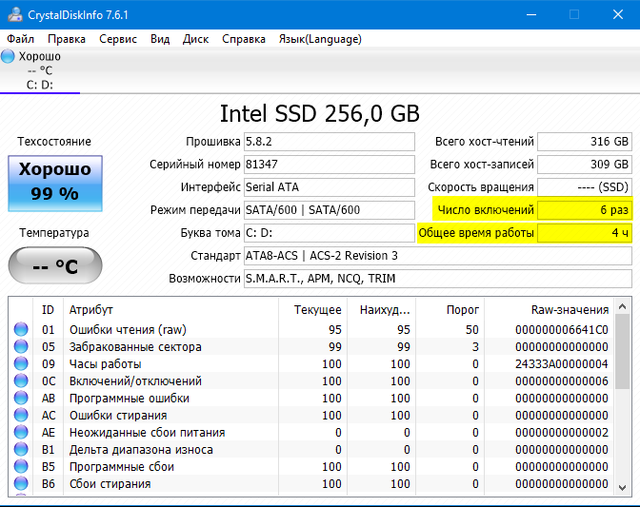Click status icon for attribute 0C
Viewport: 640px width, 507px height.
pos(21,380)
